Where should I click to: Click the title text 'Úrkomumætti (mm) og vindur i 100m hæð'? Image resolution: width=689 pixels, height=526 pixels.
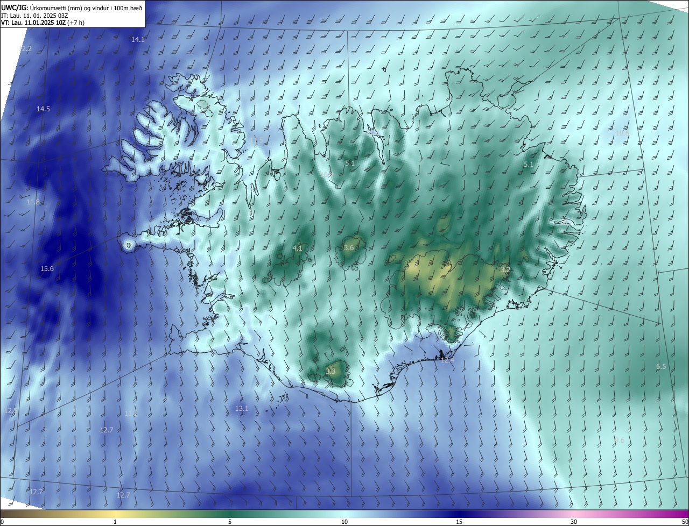pos(86,8)
